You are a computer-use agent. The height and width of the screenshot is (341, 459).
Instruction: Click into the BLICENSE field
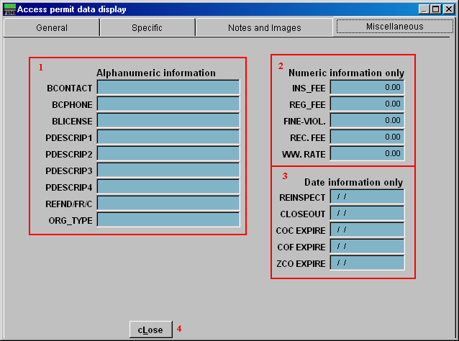click(x=168, y=120)
